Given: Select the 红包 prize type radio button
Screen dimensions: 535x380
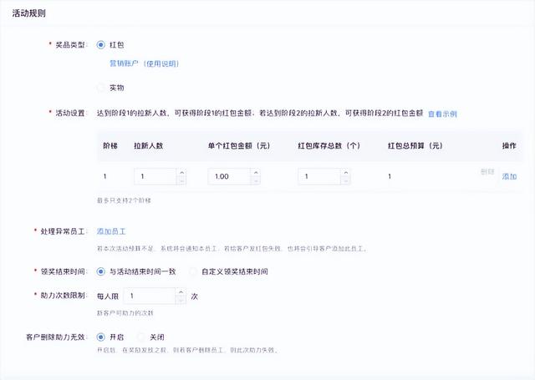Looking at the screenshot, I should pyautogui.click(x=101, y=44).
